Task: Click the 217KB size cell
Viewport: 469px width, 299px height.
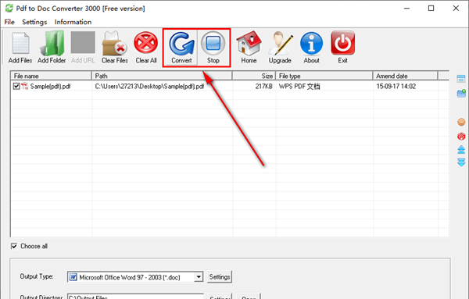Action: pyautogui.click(x=264, y=87)
